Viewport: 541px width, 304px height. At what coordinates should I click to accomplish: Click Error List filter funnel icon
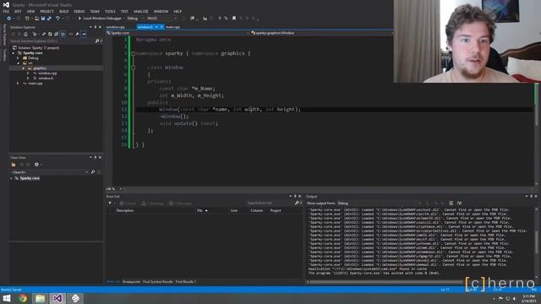(x=110, y=204)
